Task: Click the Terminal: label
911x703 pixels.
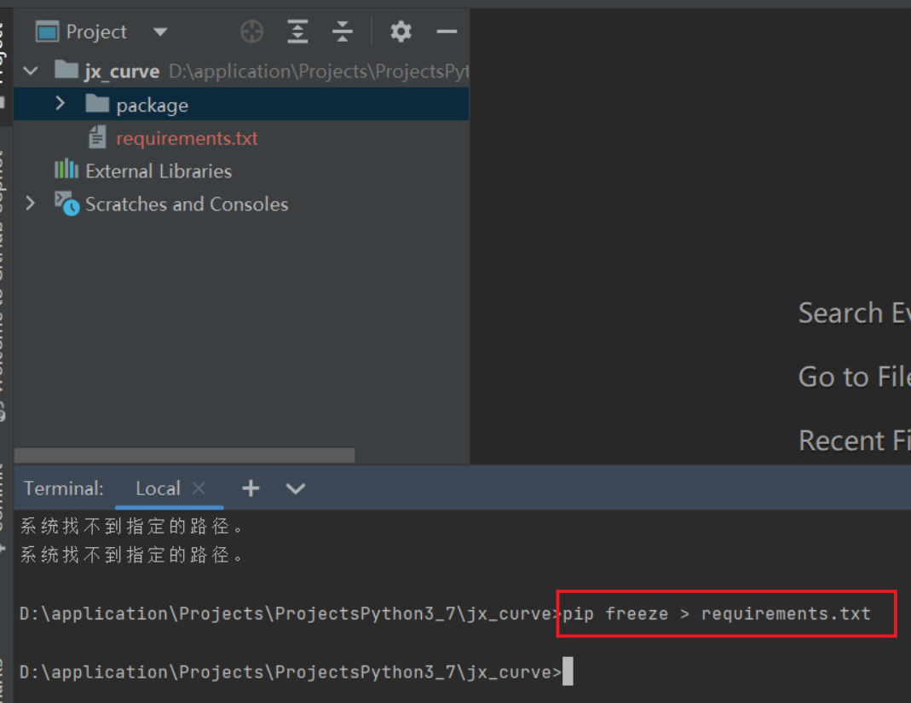Action: (x=63, y=488)
